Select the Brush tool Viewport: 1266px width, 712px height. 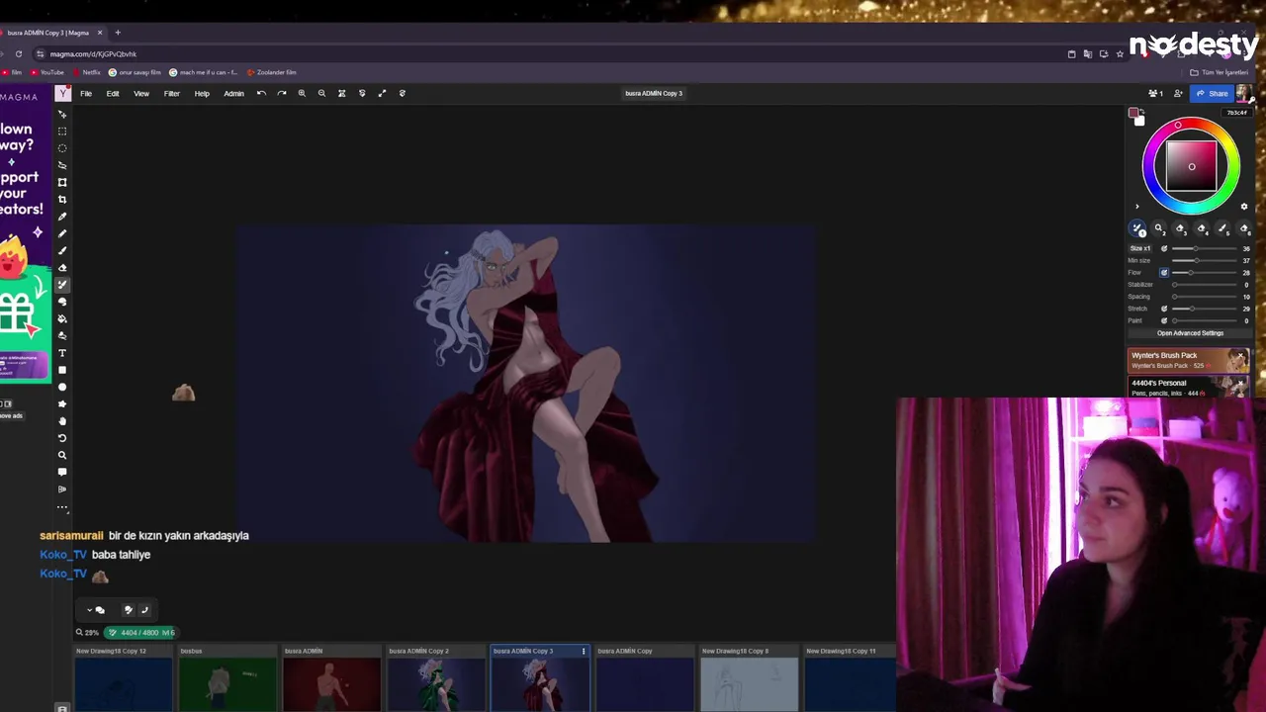coord(62,250)
